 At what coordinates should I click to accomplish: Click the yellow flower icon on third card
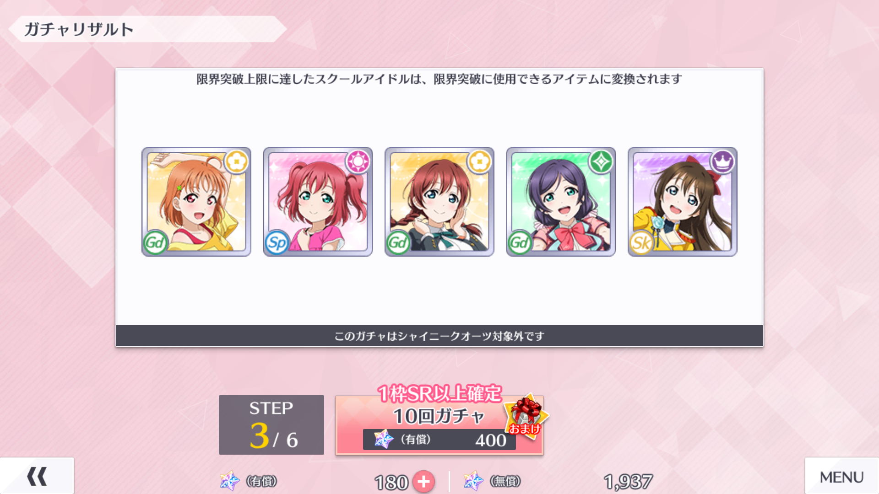point(480,161)
